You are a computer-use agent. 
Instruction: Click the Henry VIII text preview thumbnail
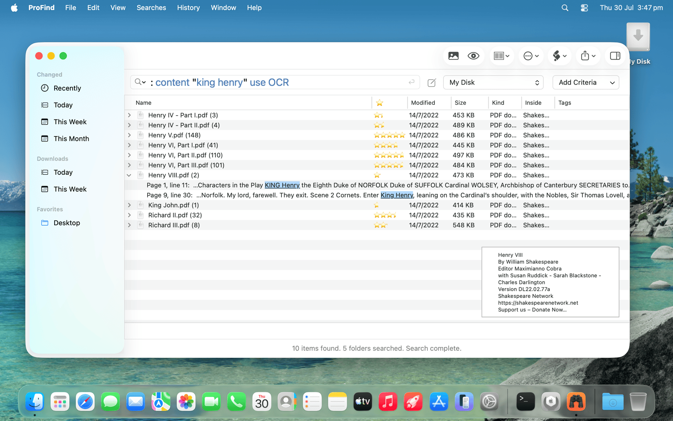pos(550,282)
